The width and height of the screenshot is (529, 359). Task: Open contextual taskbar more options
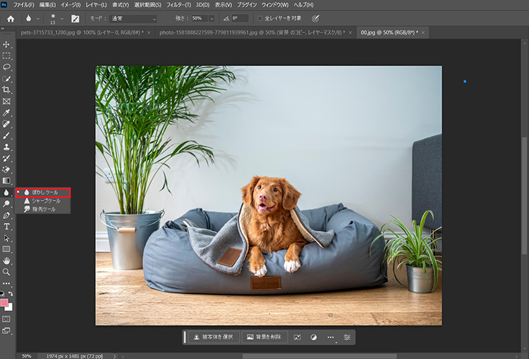click(330, 337)
